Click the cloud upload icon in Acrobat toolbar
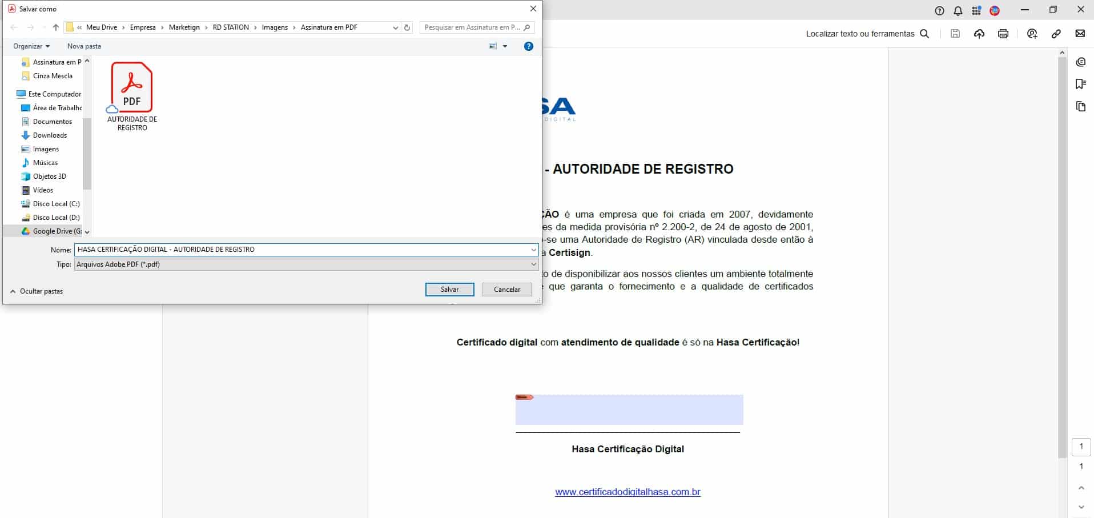1094x518 pixels. click(x=979, y=34)
